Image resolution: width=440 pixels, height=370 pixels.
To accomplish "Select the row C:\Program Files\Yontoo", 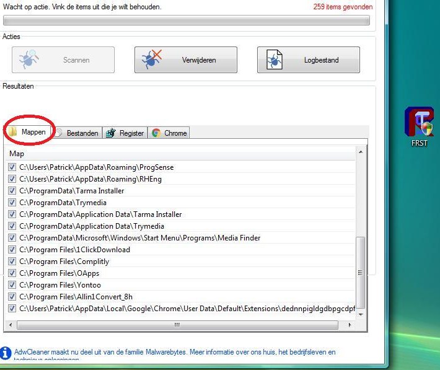I will click(180, 285).
